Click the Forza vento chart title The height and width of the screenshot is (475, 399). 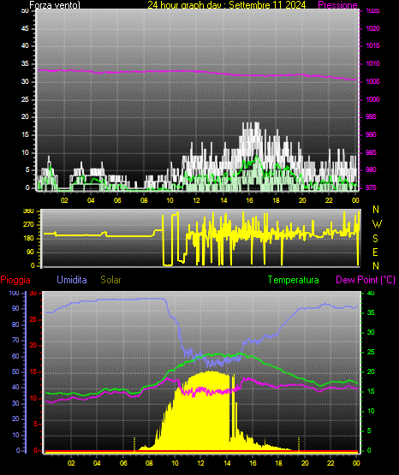(55, 5)
